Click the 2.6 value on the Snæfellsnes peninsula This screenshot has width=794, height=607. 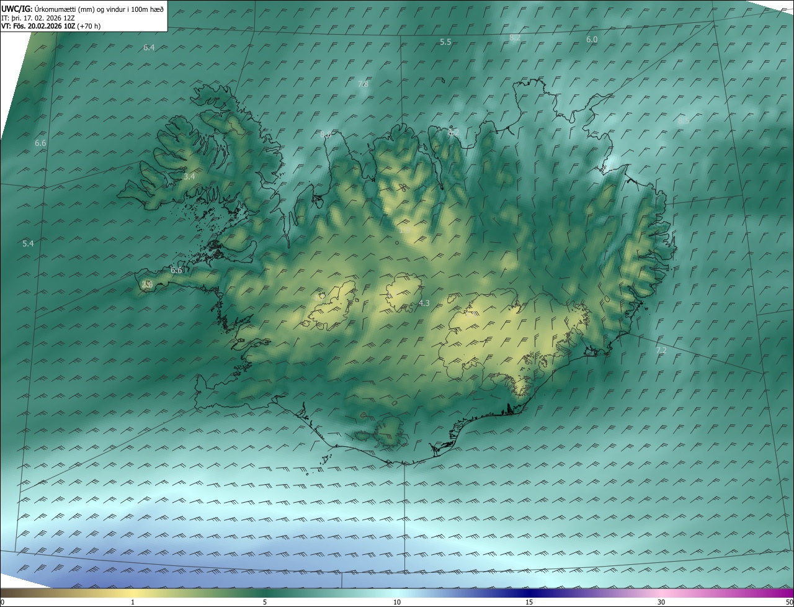click(147, 284)
